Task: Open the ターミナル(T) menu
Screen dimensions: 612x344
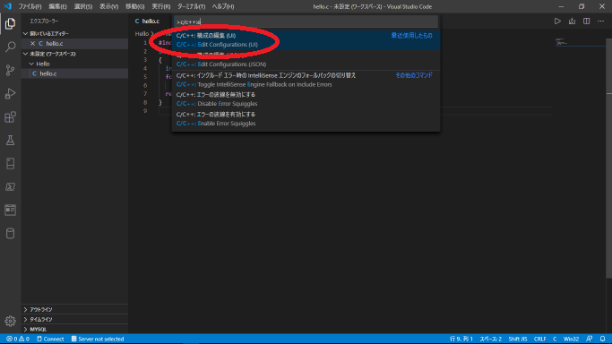Action: coord(191,6)
